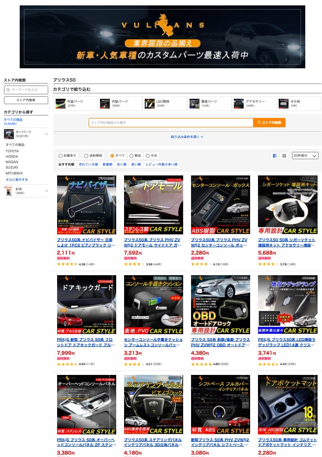Open the アクセサリー category icon
Image resolution: width=322 pixels, height=457 pixels.
(x=239, y=104)
